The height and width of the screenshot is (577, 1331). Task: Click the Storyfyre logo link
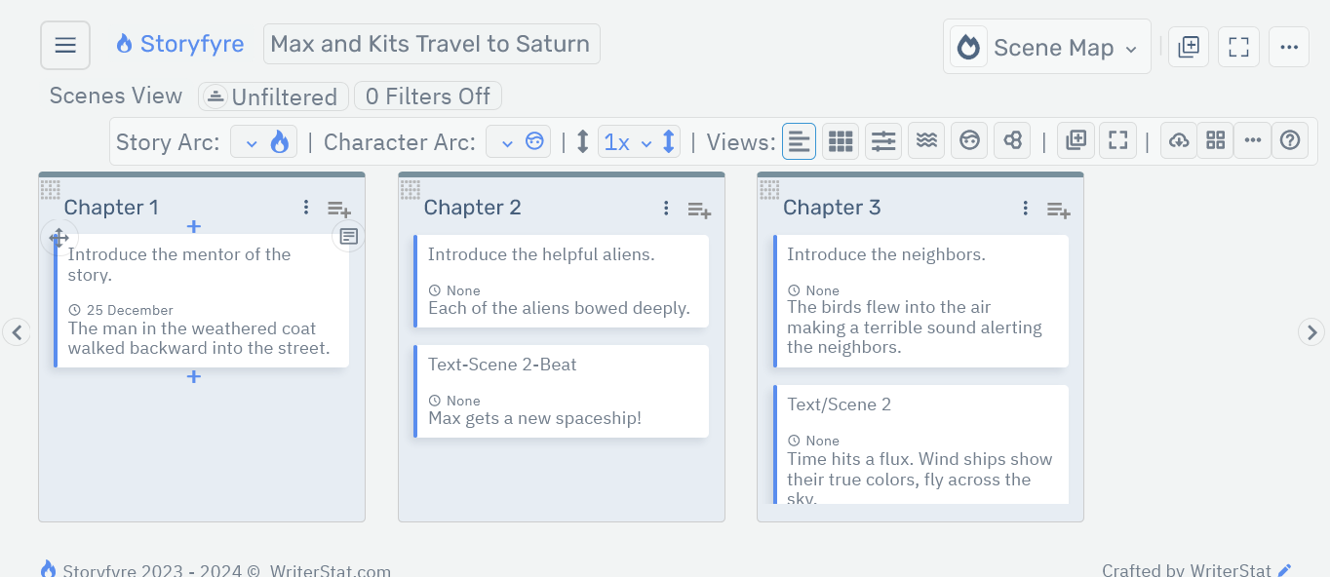pyautogui.click(x=179, y=43)
